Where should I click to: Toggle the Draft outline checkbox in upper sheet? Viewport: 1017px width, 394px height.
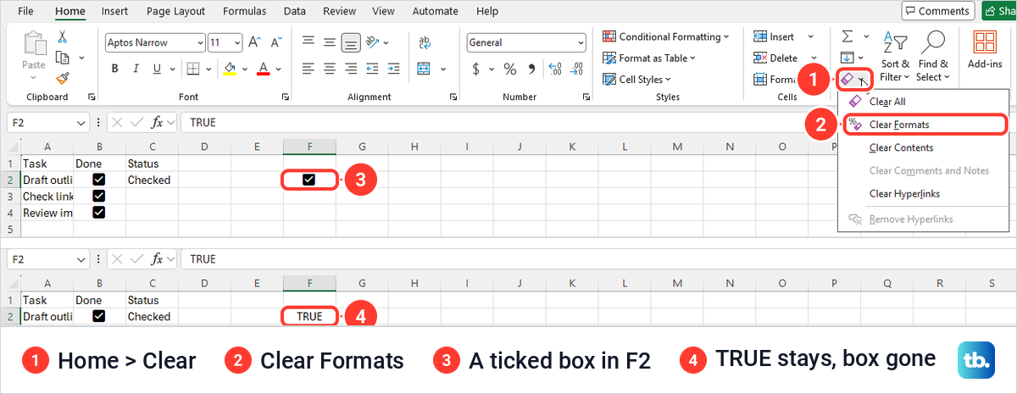[x=99, y=180]
